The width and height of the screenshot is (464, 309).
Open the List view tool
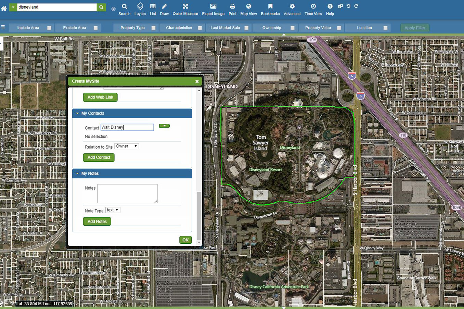point(153,9)
